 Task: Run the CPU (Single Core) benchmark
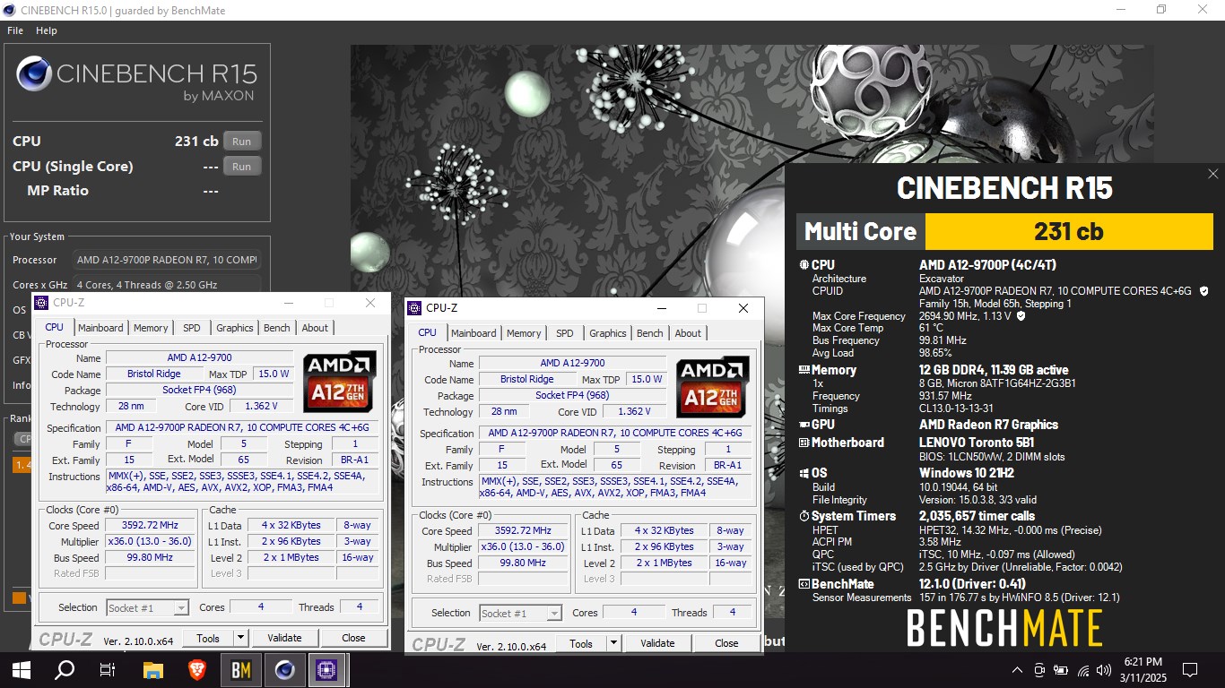point(242,167)
